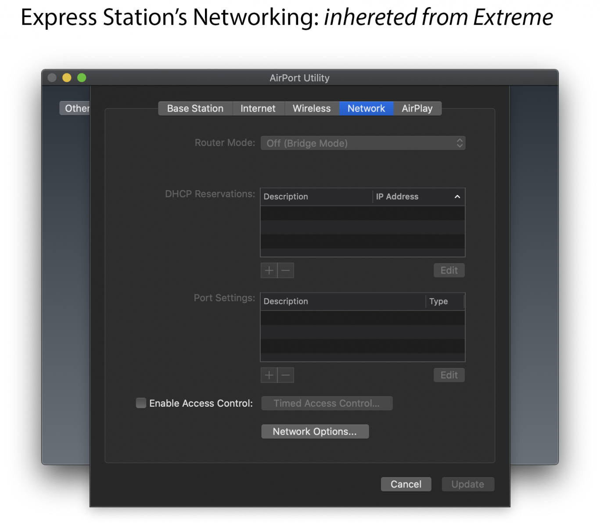Zoom the AirPort Utility window

(x=82, y=78)
